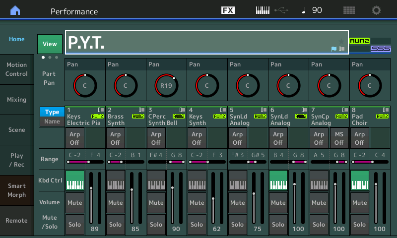Solo Part 4 Keys Synth
397x238 pixels.
(197, 224)
